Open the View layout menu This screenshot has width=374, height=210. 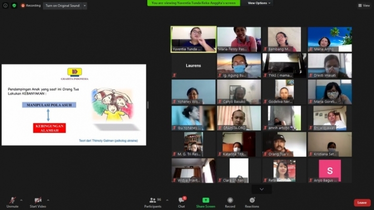click(x=364, y=5)
